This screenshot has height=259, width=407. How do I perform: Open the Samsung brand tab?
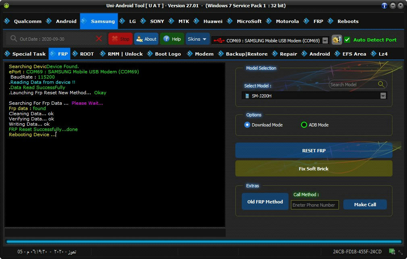(99, 21)
